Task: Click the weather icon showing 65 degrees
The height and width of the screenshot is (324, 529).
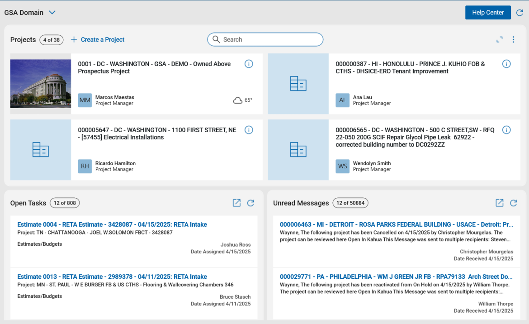Action: tap(237, 100)
